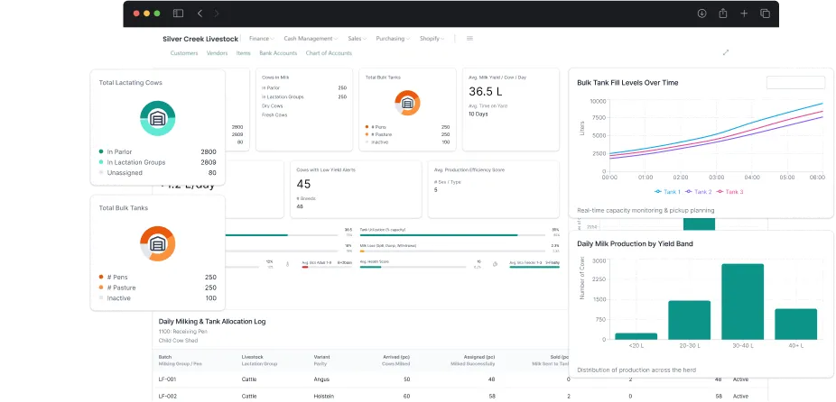Viewport: 836px width, 402px height.
Task: Expand the Finance dropdown menu
Action: tap(262, 39)
